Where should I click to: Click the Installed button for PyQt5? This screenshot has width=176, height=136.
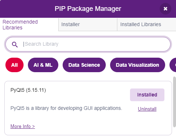pyautogui.click(x=147, y=95)
